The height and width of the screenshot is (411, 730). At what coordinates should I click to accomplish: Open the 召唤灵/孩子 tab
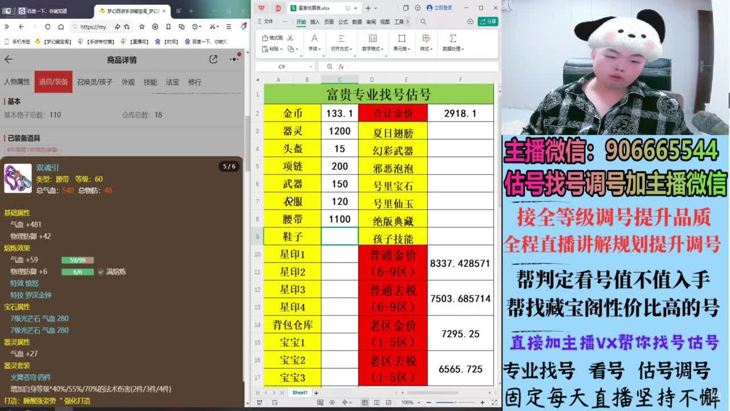pos(95,82)
